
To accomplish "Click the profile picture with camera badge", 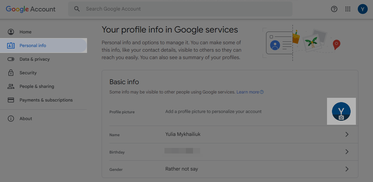I will [x=341, y=111].
